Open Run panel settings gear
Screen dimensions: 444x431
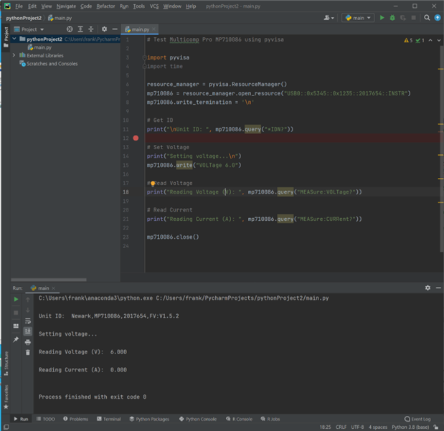[428, 288]
